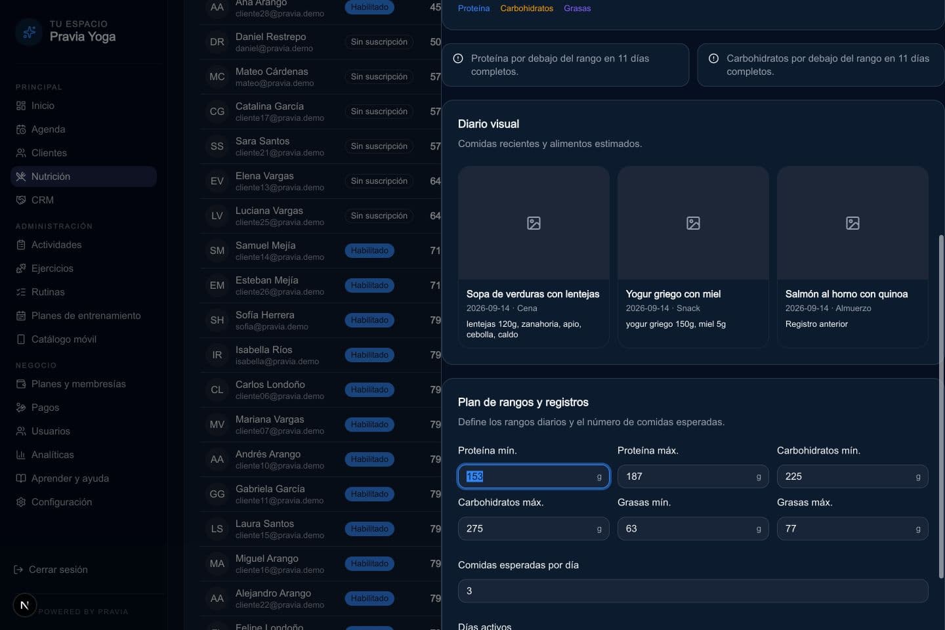Click the Analíticas chart icon

pyautogui.click(x=21, y=455)
